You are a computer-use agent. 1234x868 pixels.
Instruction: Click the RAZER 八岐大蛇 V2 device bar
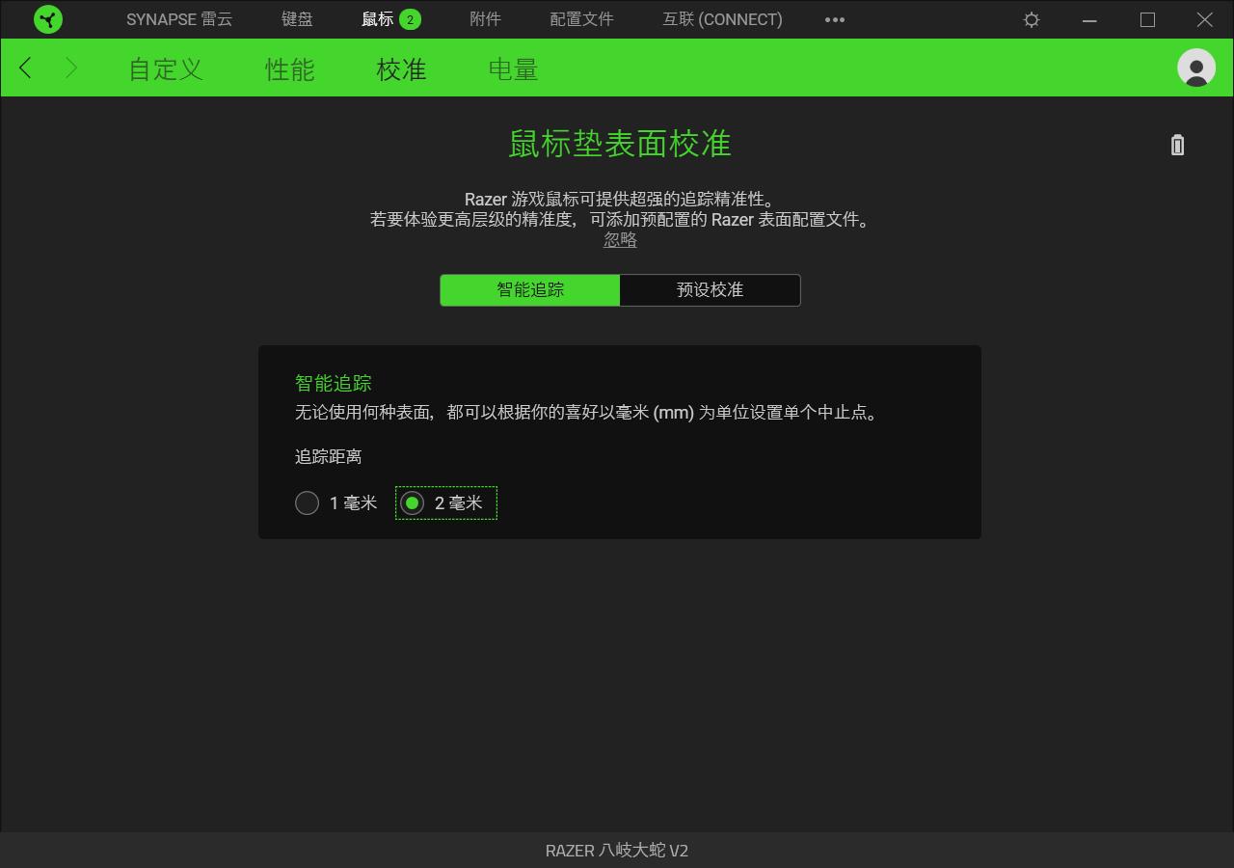click(617, 850)
